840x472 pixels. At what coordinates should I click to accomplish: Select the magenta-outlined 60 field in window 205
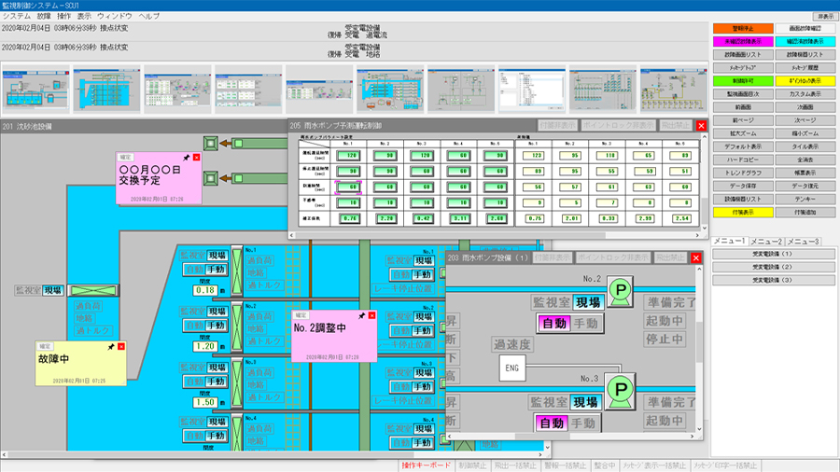(348, 187)
